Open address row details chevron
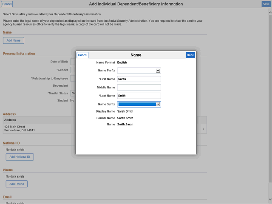Viewport: 272px width, 204px height. coord(203,129)
